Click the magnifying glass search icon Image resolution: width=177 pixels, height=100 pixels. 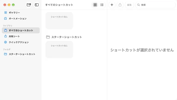138,5
